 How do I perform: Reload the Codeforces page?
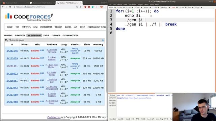[10, 7]
